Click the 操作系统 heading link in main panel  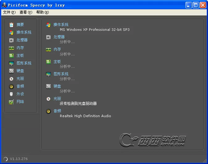(x=61, y=25)
